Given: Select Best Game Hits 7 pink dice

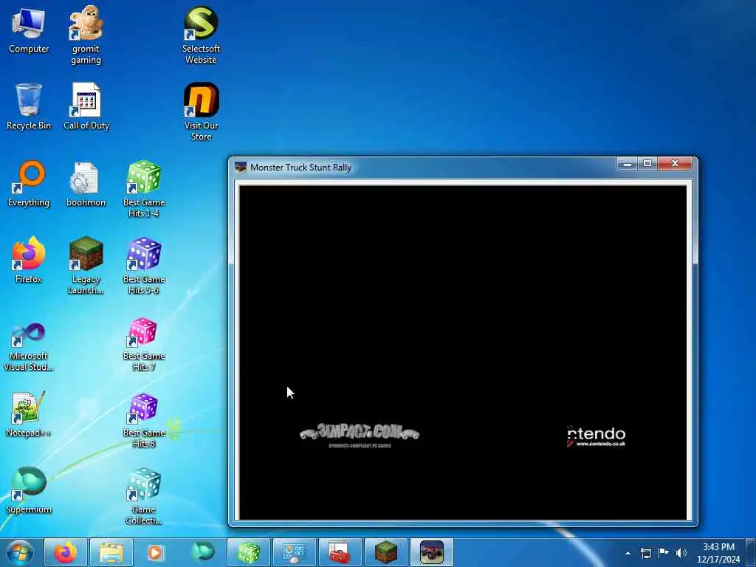Looking at the screenshot, I should pos(144,345).
